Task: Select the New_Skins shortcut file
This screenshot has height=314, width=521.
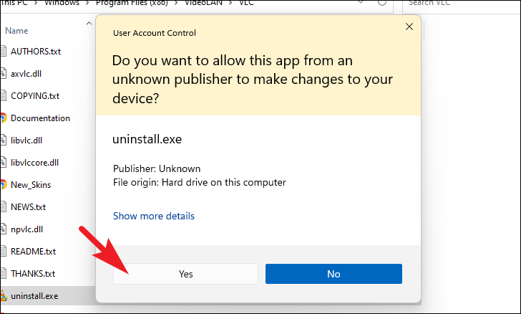Action: 31,185
